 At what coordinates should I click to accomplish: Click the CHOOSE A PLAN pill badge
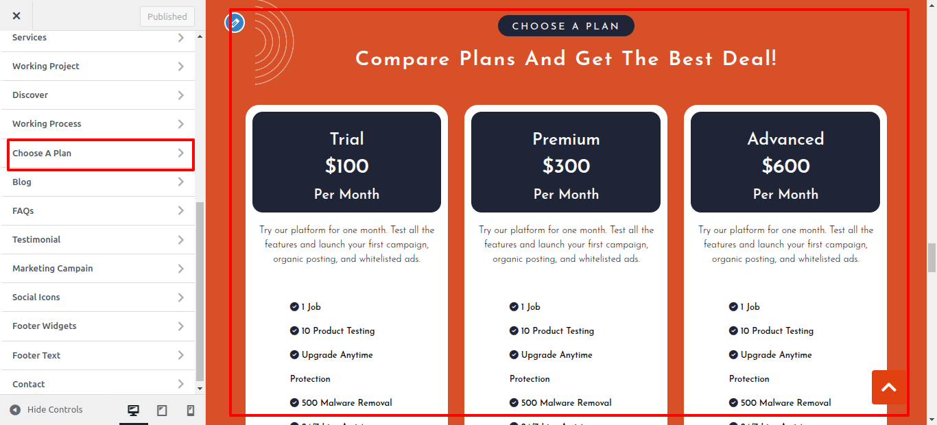[x=566, y=26]
